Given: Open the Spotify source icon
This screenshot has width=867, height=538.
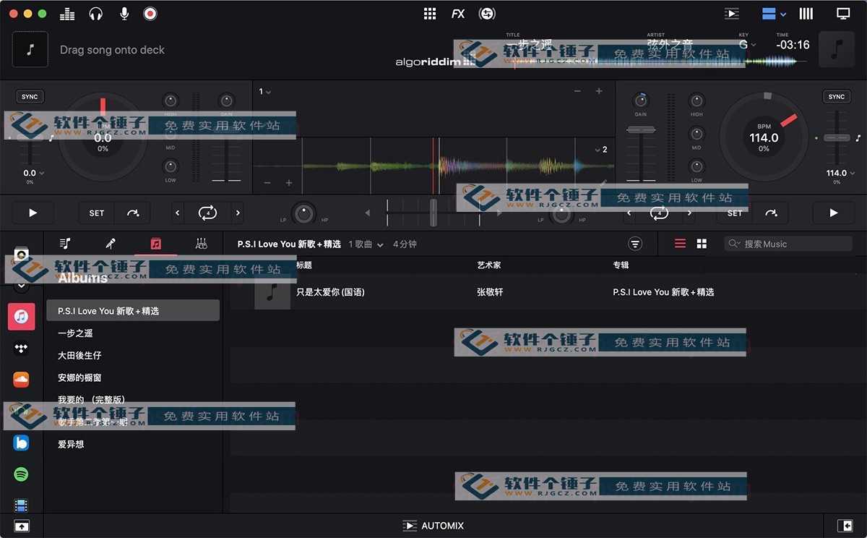Looking at the screenshot, I should click(22, 474).
